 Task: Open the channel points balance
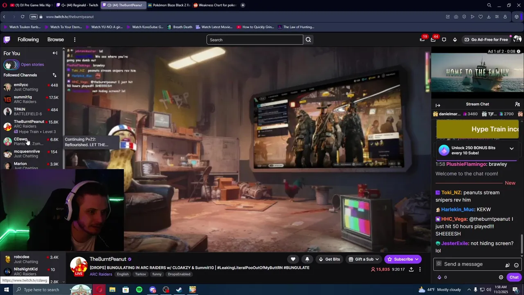442,277
